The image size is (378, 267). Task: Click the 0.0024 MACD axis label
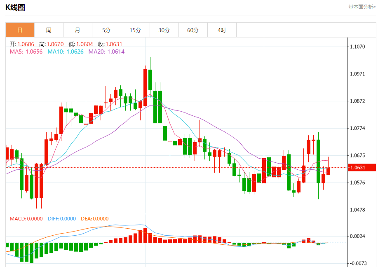point(357,236)
